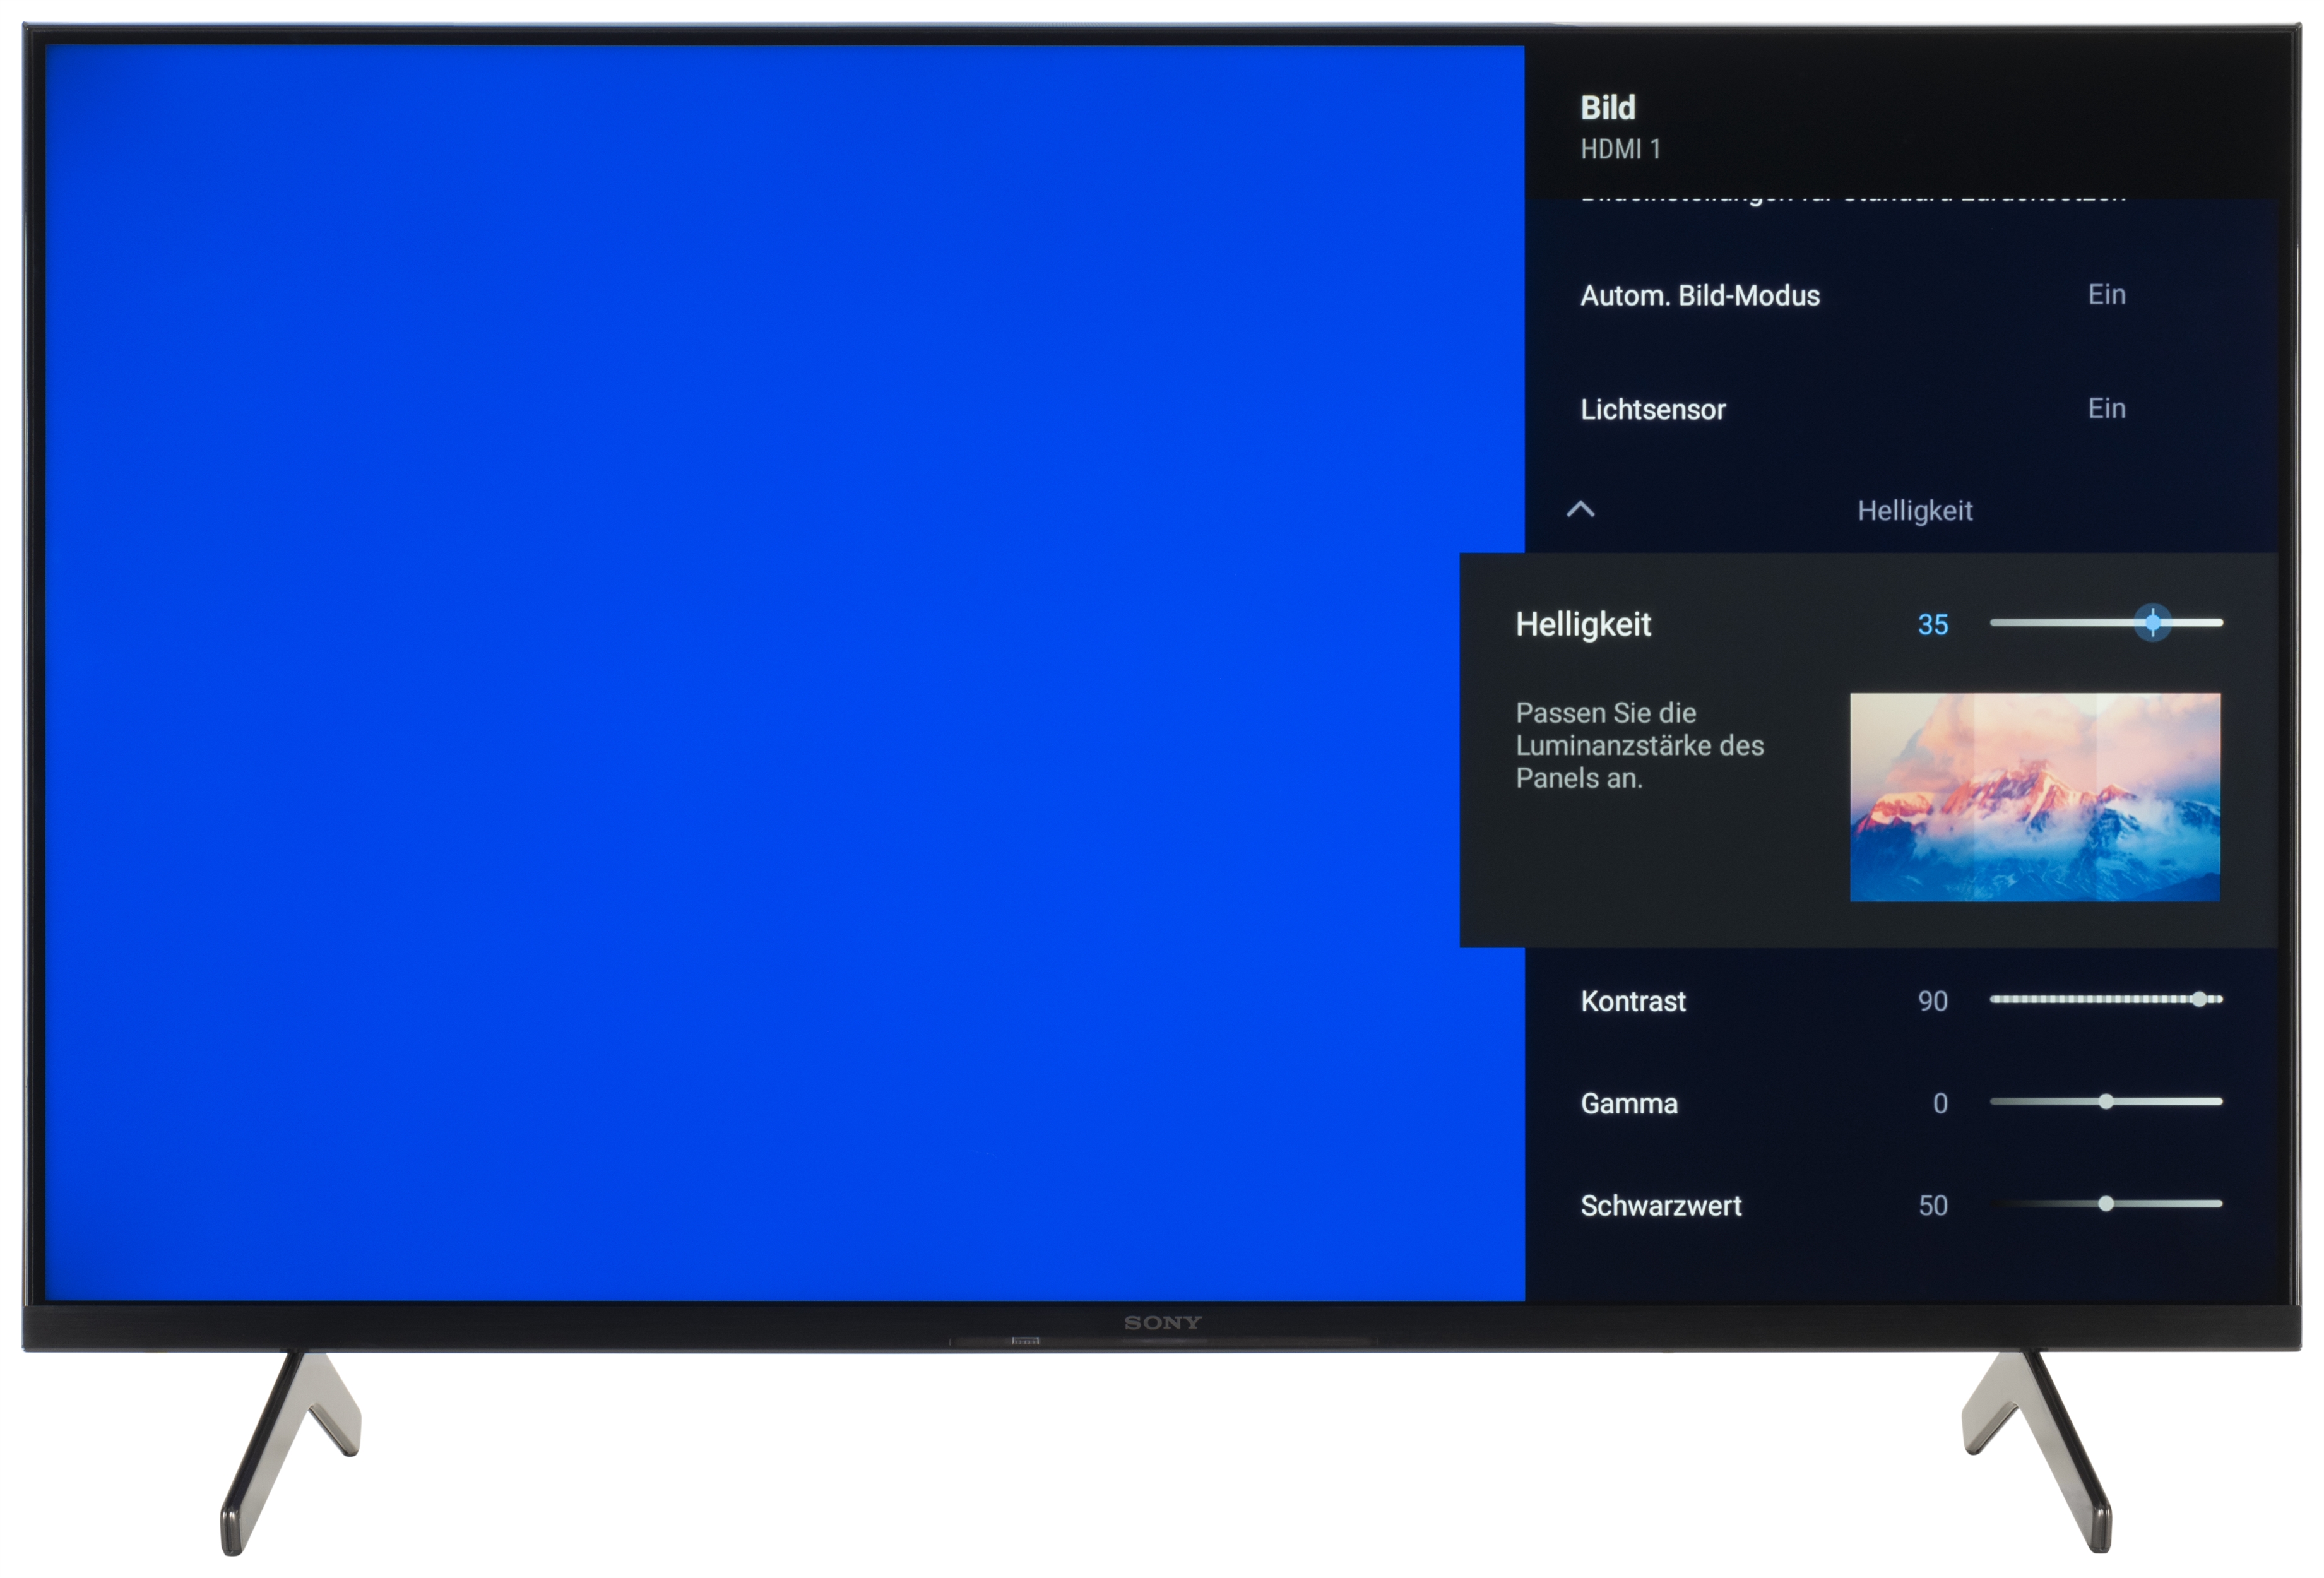Screen dimensions: 2324x1578
Task: Click the blue Helligkeit value 35
Action: click(1932, 625)
